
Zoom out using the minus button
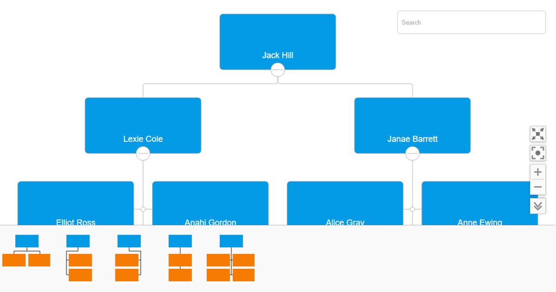tap(537, 186)
